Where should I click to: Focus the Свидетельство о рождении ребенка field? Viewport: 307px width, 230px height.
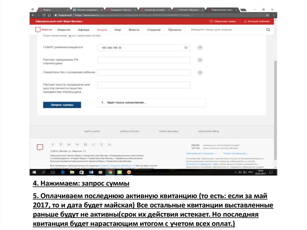point(144,73)
